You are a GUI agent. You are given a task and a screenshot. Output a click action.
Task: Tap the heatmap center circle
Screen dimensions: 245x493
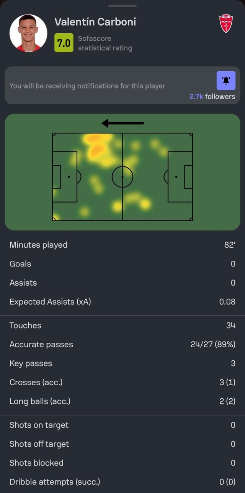(122, 177)
